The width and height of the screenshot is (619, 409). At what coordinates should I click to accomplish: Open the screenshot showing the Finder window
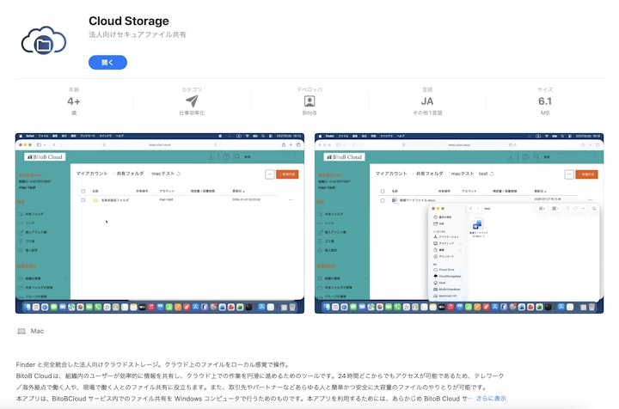click(x=459, y=223)
